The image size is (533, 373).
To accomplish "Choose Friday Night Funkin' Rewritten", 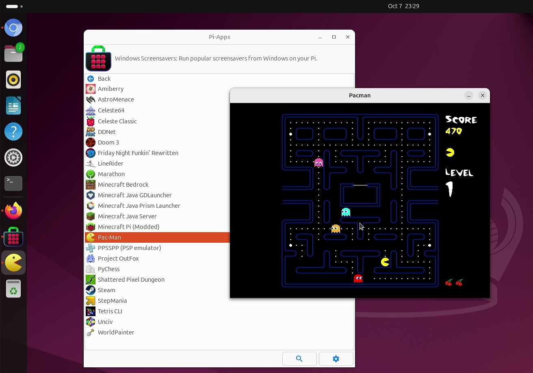I will (138, 153).
